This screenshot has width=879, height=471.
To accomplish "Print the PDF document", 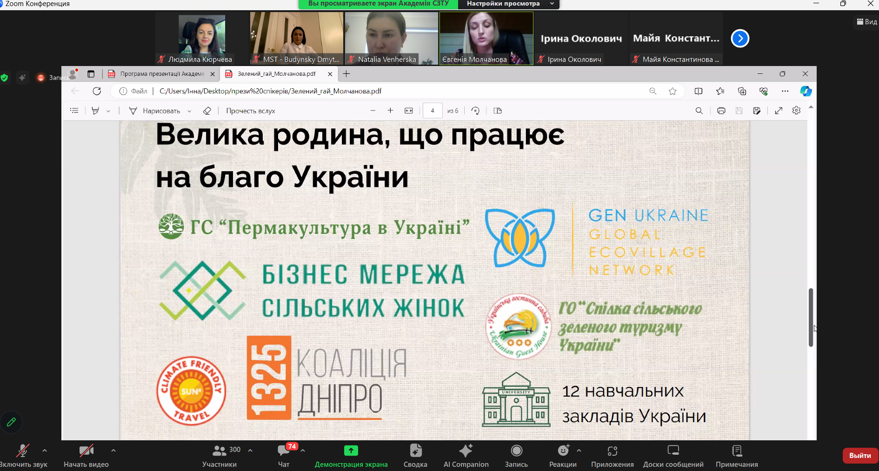I will (721, 111).
